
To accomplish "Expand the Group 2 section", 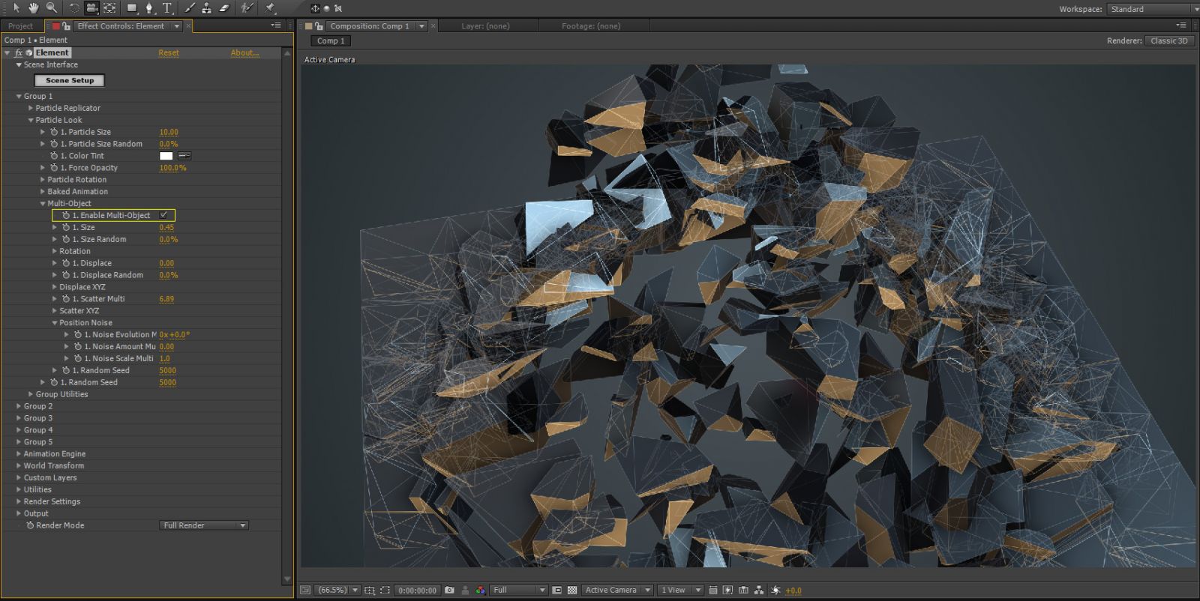I will point(19,406).
